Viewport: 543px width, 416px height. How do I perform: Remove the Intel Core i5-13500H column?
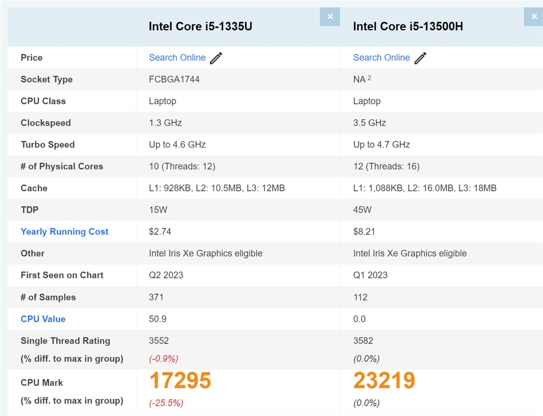(533, 17)
